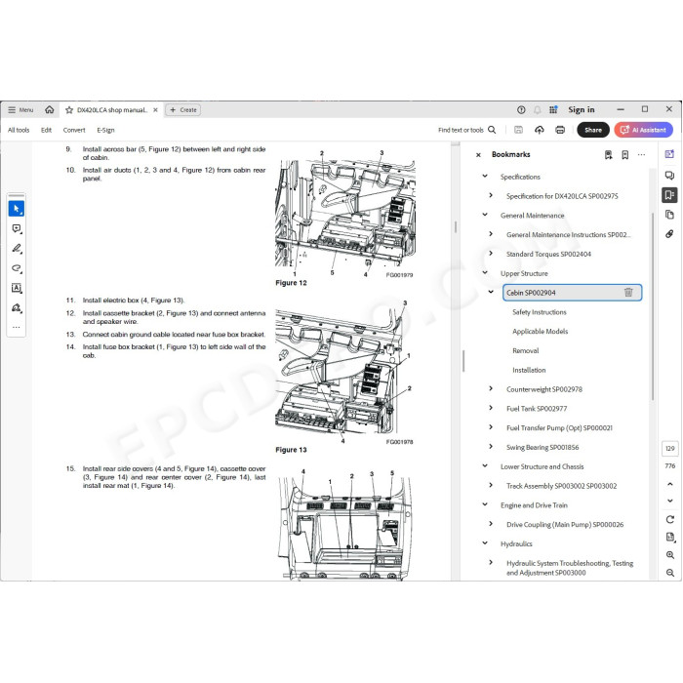Open the All tools menu
This screenshot has width=683, height=683.
pyautogui.click(x=19, y=130)
